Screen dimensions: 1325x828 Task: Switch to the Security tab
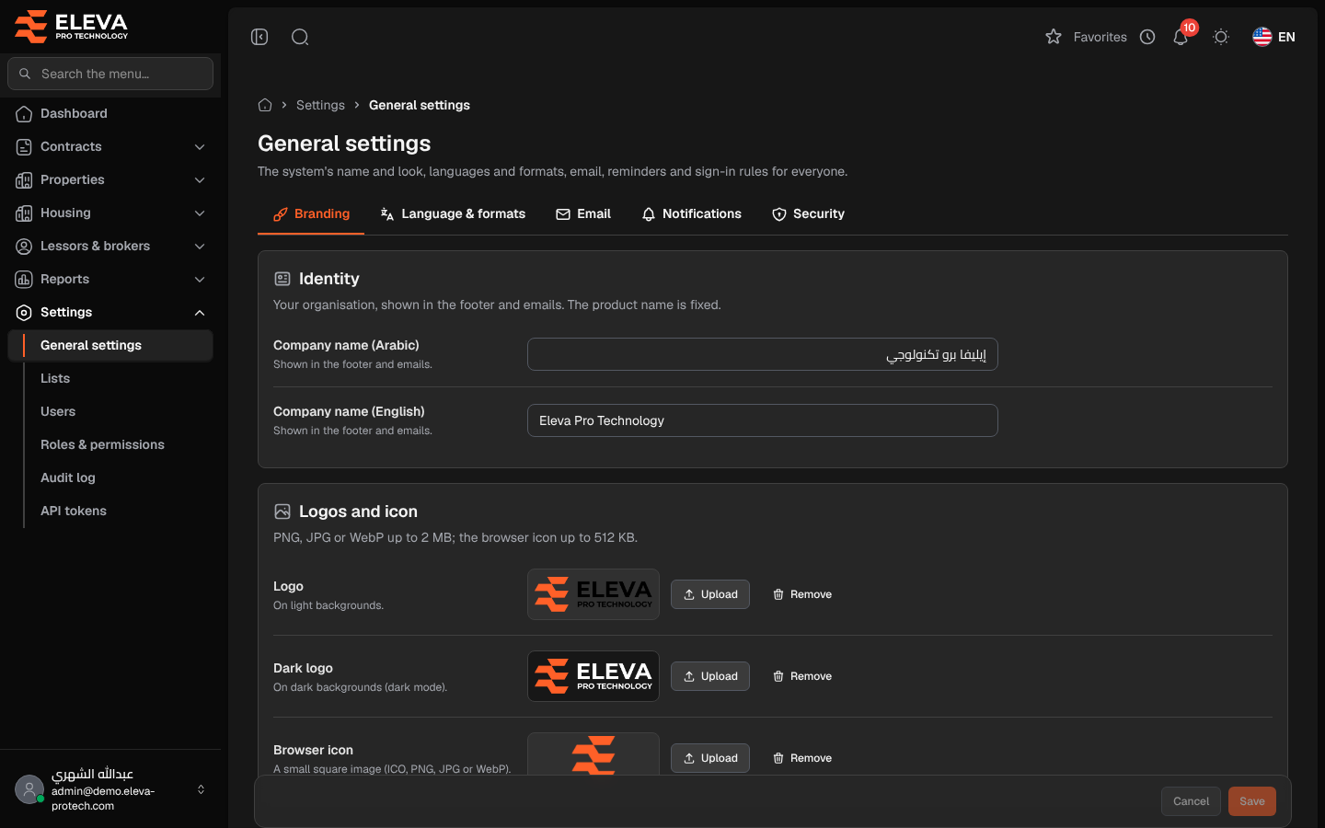(808, 213)
